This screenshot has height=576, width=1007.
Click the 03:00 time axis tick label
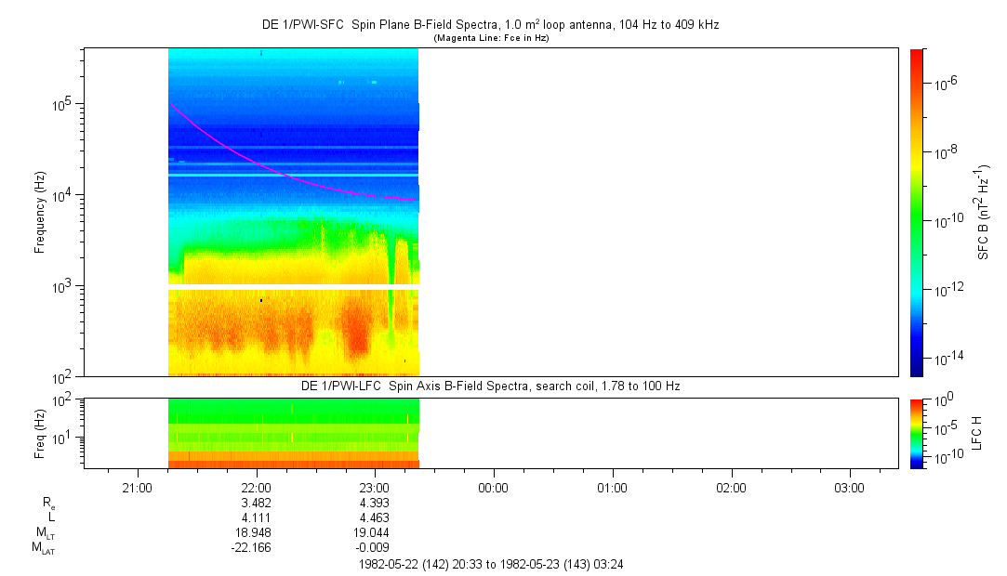(849, 487)
